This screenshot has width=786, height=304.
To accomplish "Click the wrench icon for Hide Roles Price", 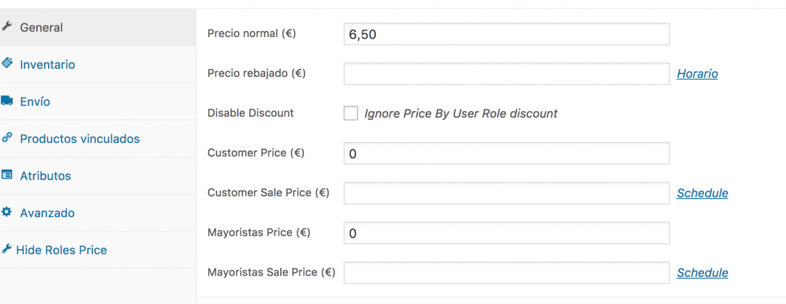I will [6, 248].
